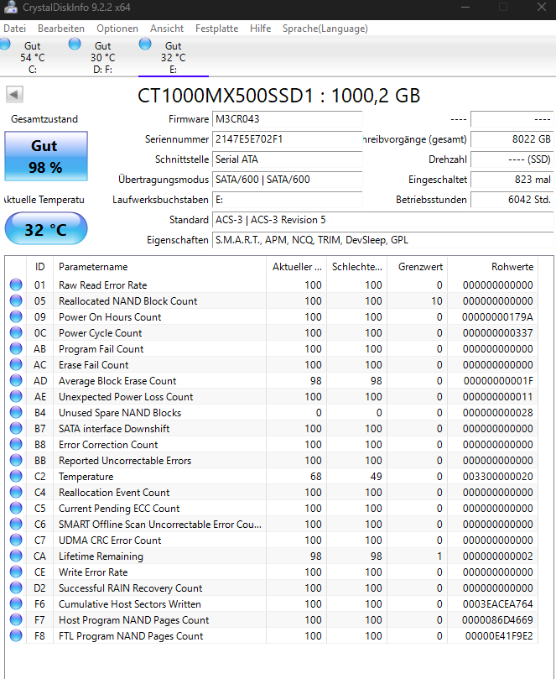The image size is (556, 679).
Task: Select drive E: status icon at 32 °C
Action: point(145,44)
